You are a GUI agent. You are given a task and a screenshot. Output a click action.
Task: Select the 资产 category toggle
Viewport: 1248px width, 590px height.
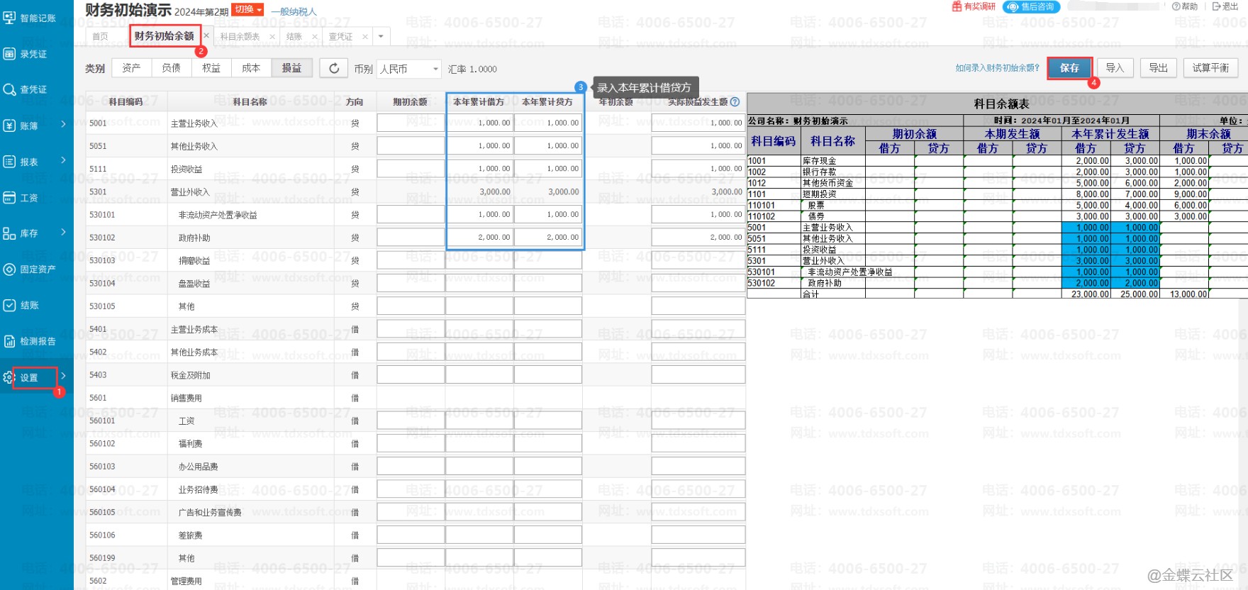coord(131,68)
